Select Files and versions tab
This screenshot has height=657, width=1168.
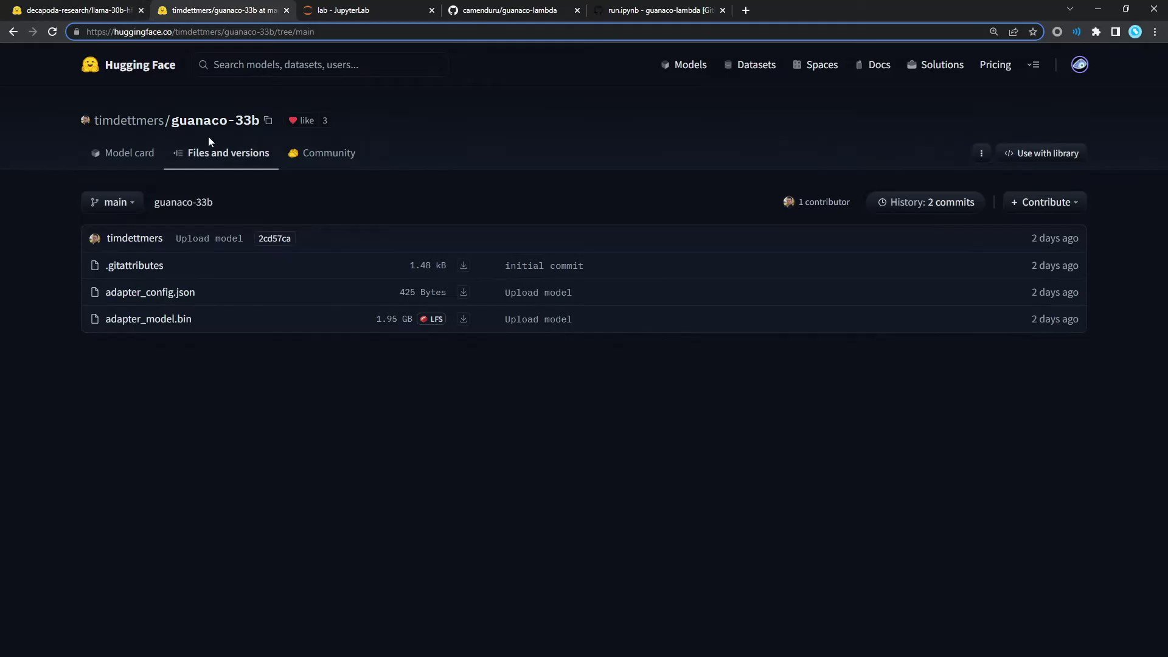[221, 153]
